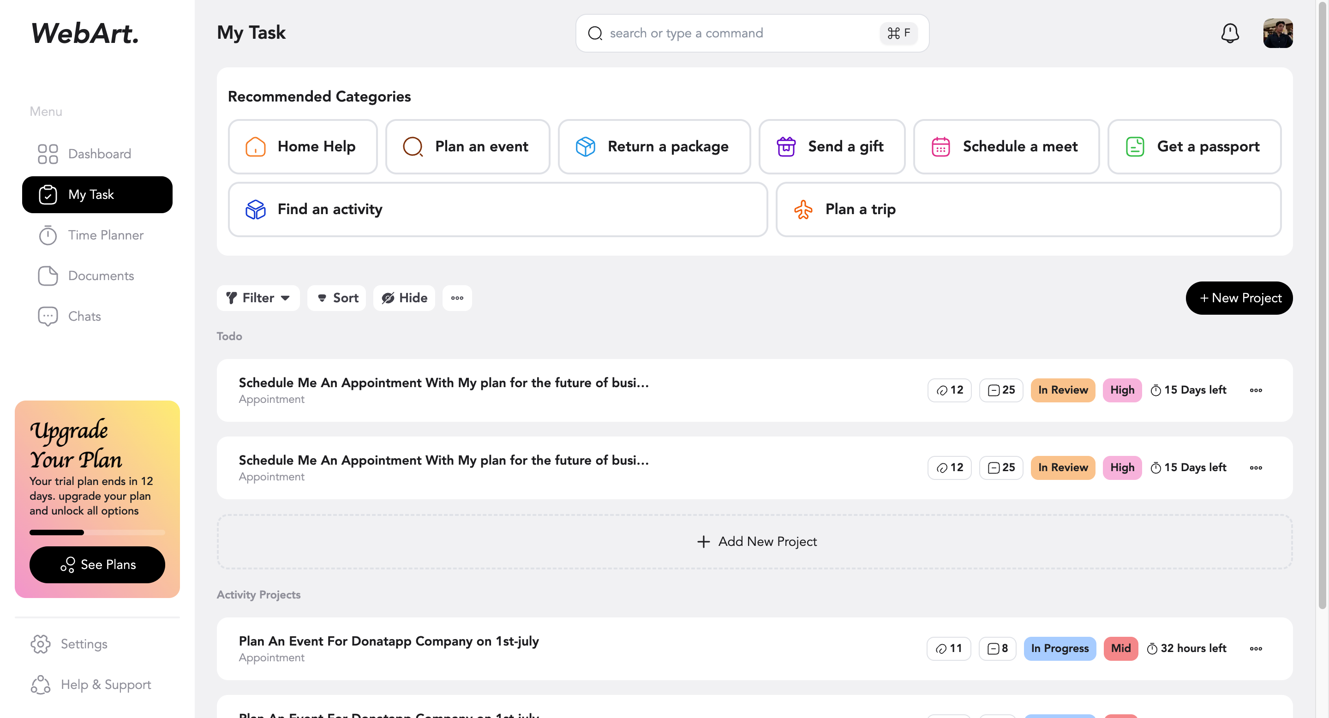Toggle the Hide columns button
This screenshot has width=1329, height=718.
(404, 298)
